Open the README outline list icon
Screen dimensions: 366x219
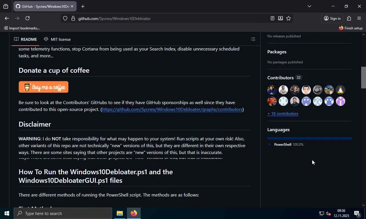click(x=253, y=39)
